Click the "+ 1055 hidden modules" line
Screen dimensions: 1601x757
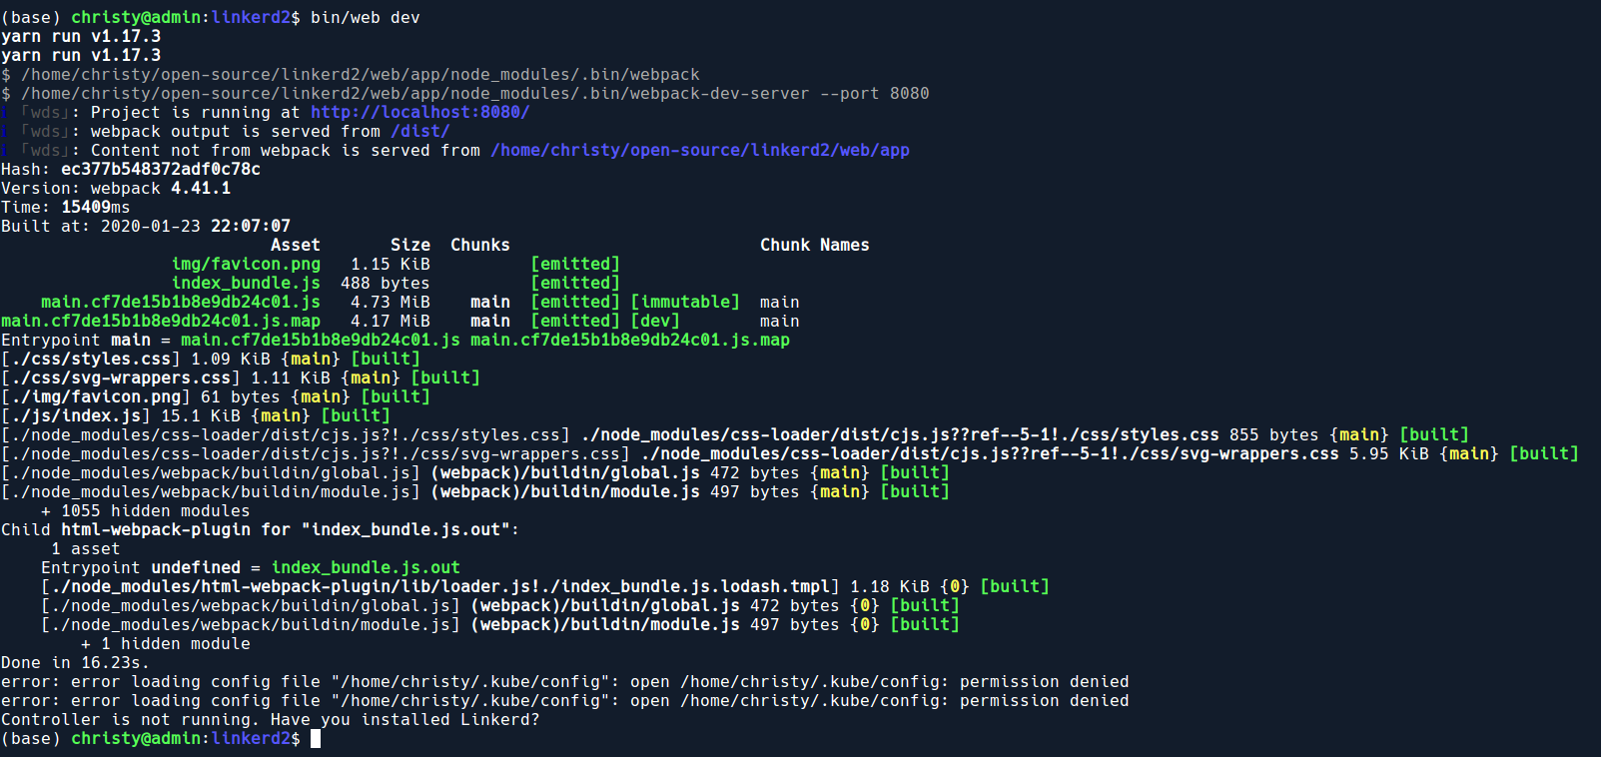pos(146,510)
